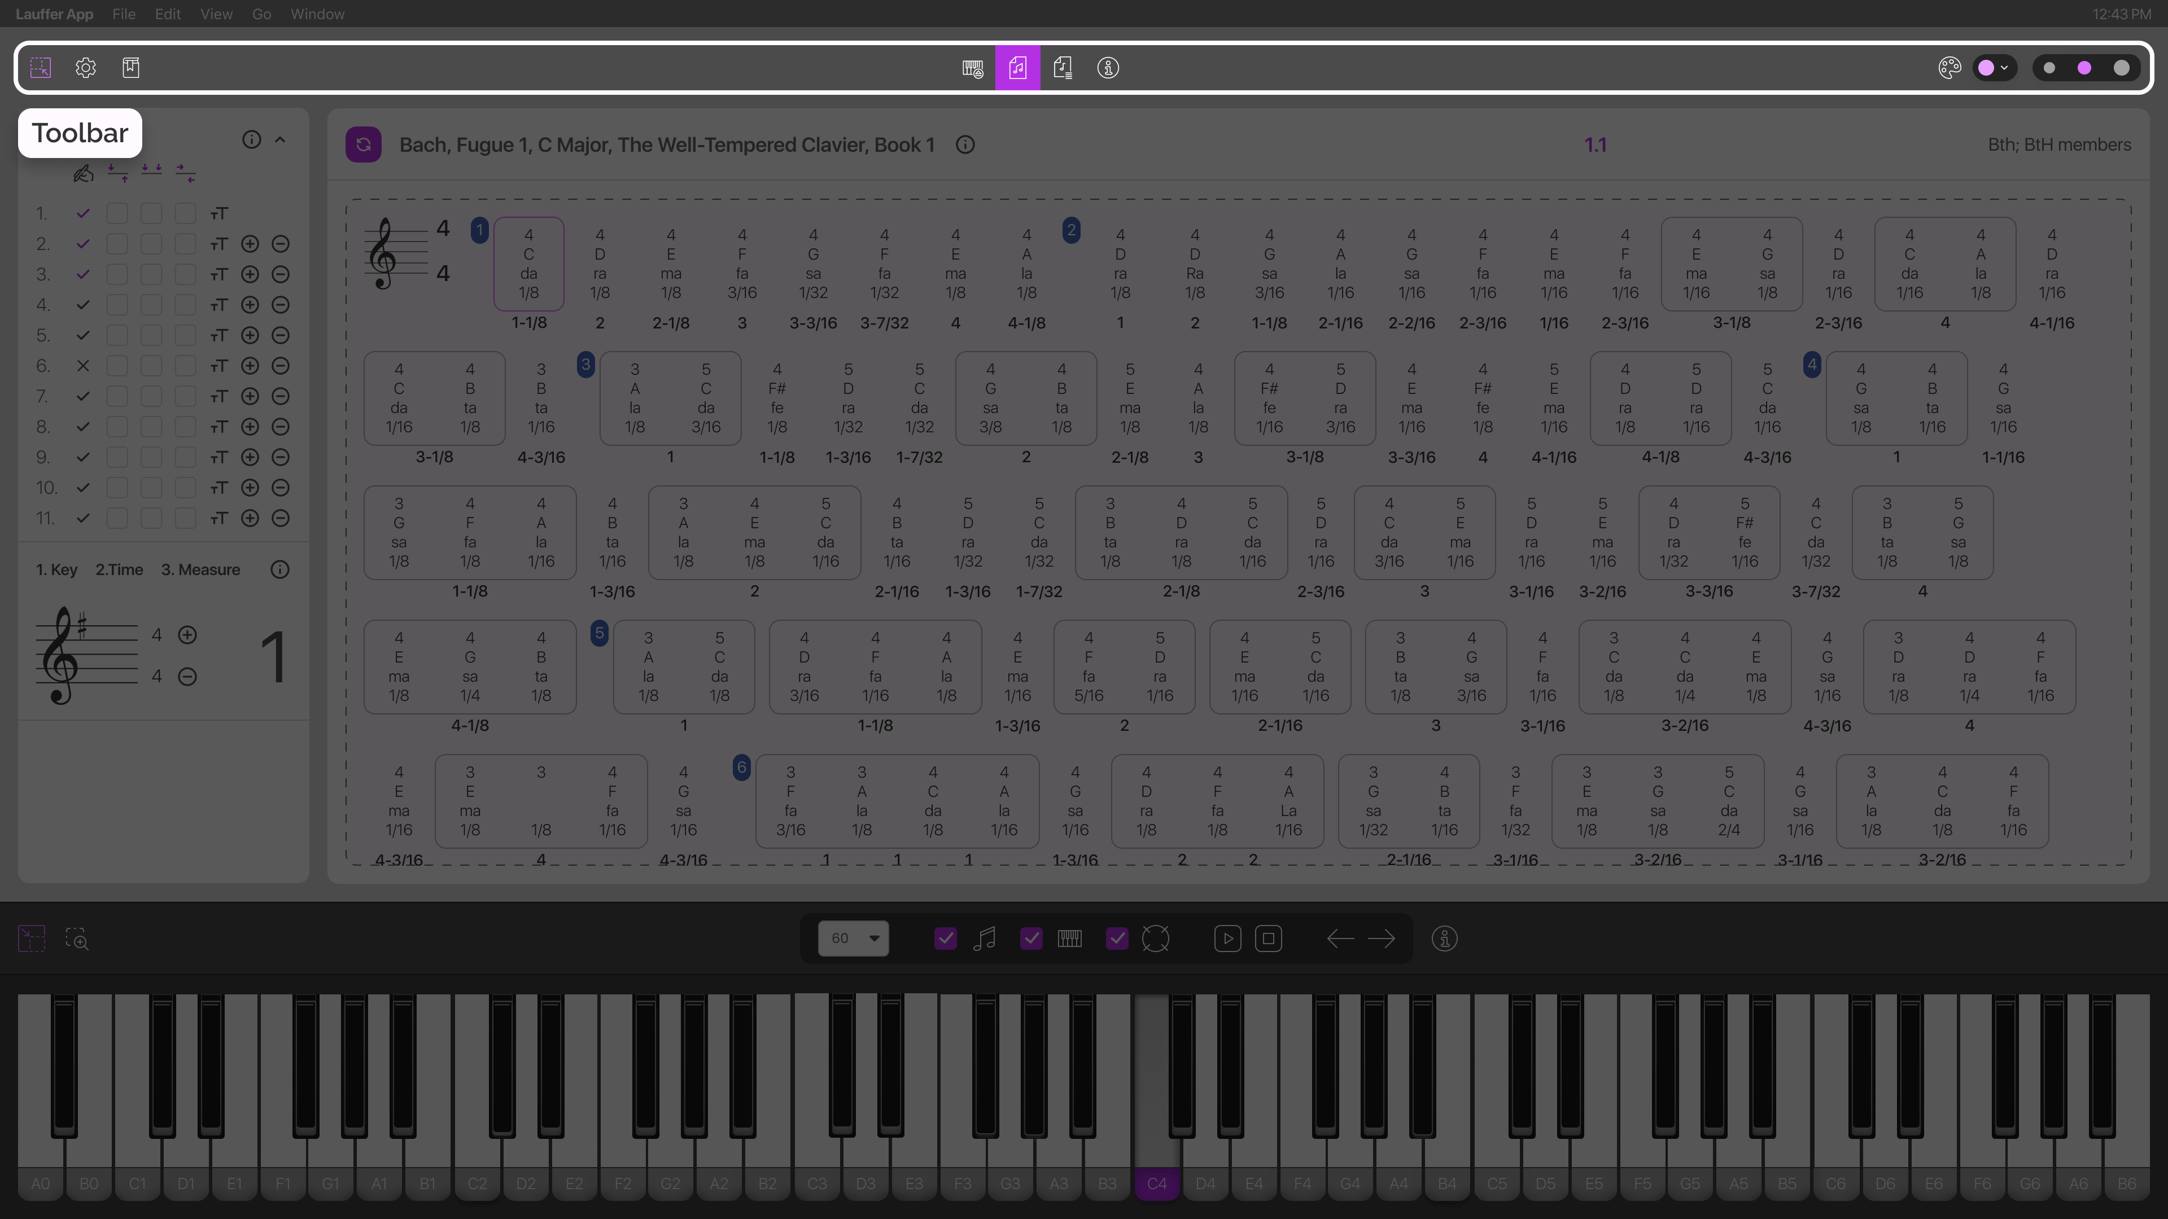Viewport: 2168px width, 1219px height.
Task: Select the large gray dot option
Action: coord(2121,68)
